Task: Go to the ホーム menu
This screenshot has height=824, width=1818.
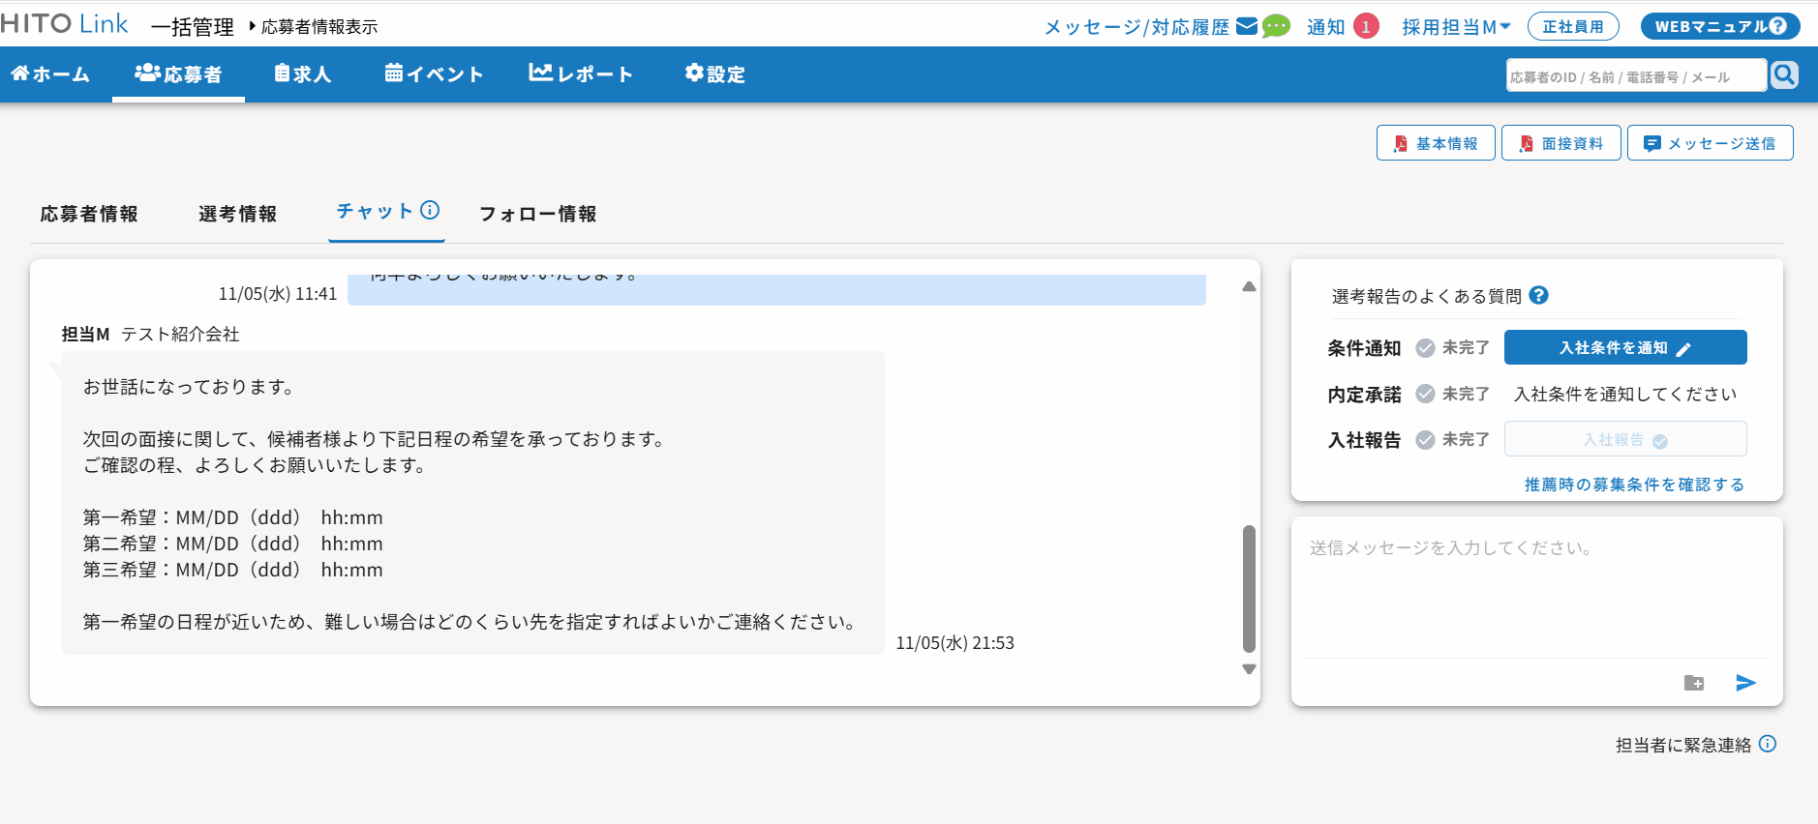Action: pyautogui.click(x=50, y=74)
